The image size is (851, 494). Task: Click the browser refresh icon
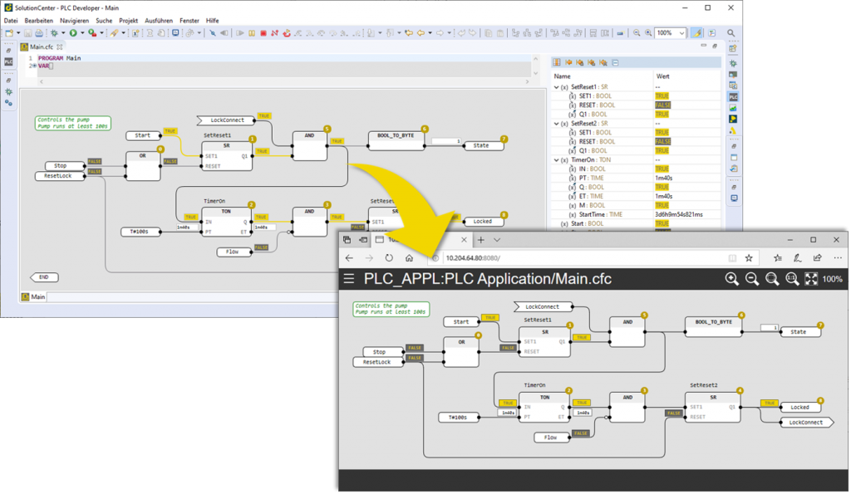click(389, 258)
